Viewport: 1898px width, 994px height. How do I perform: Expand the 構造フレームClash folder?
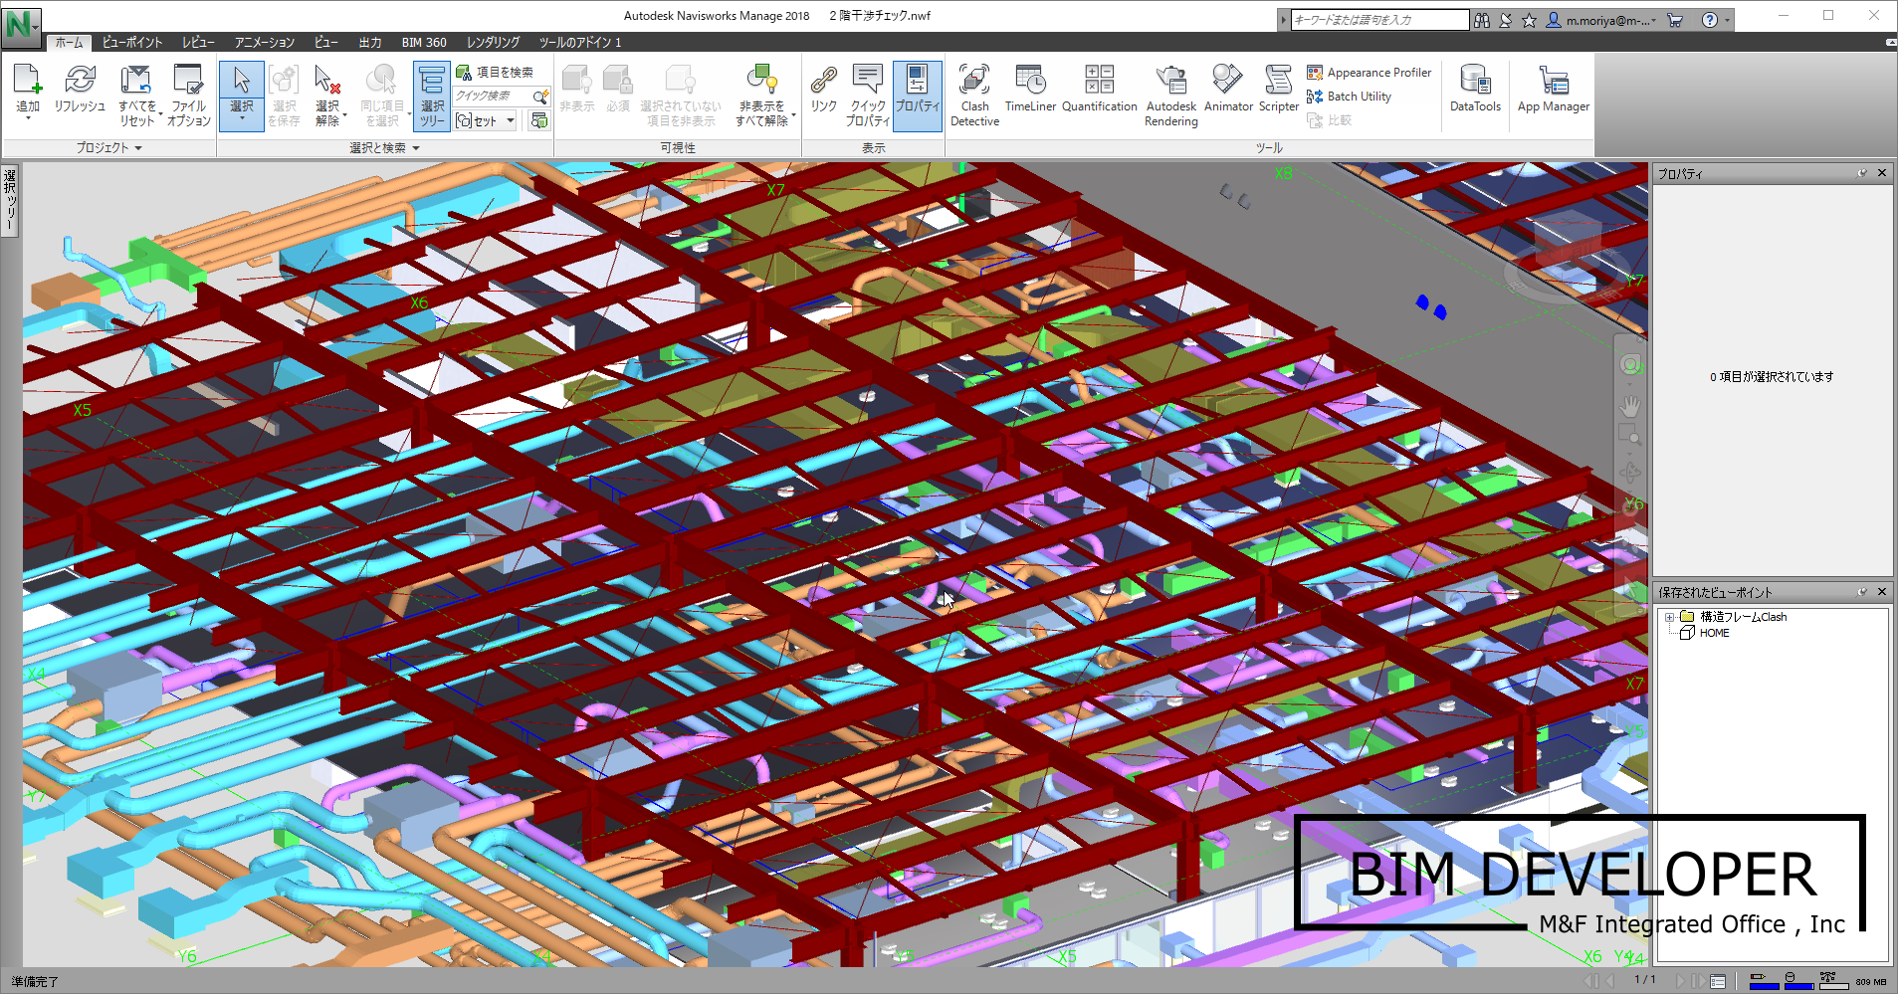(1669, 618)
